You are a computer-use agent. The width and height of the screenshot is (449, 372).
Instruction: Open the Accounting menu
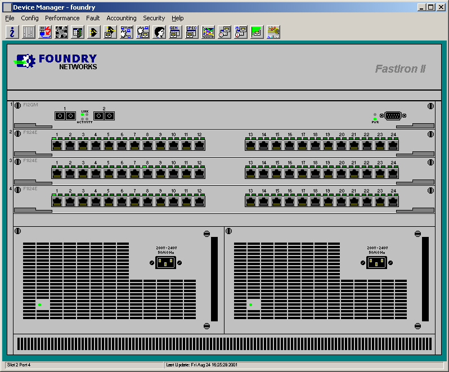(122, 18)
